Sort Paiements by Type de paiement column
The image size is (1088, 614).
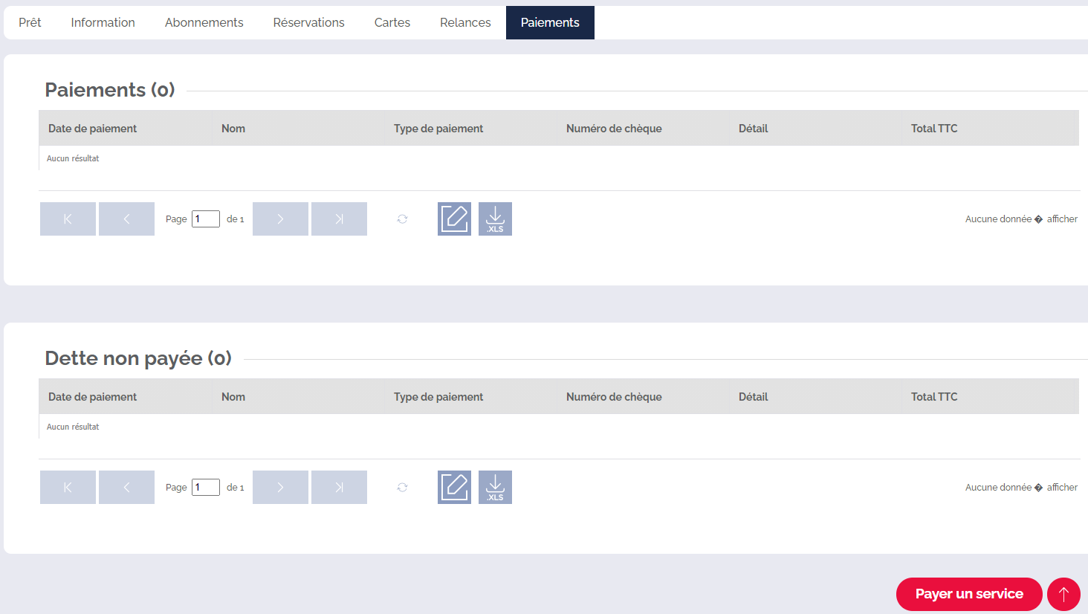point(438,129)
